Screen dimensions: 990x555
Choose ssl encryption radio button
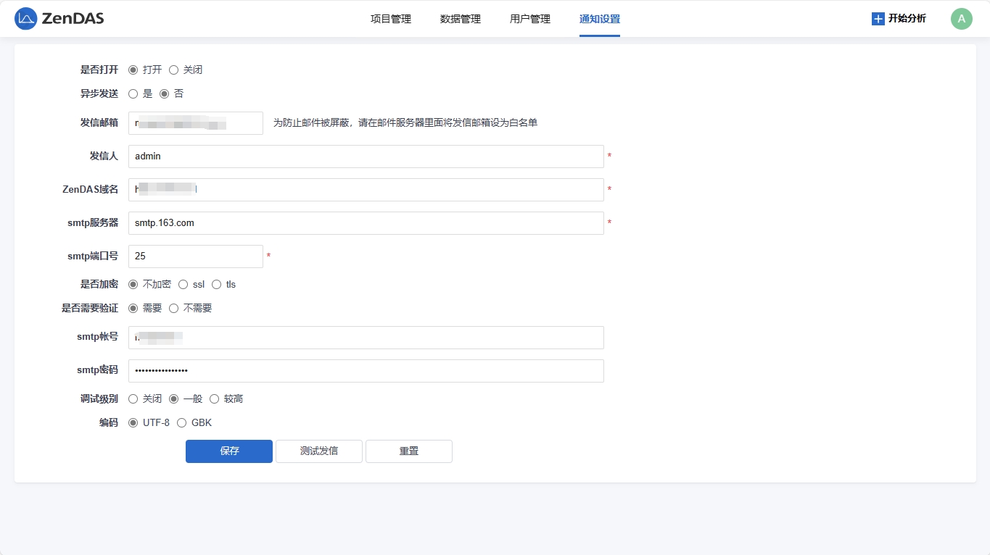pyautogui.click(x=183, y=285)
